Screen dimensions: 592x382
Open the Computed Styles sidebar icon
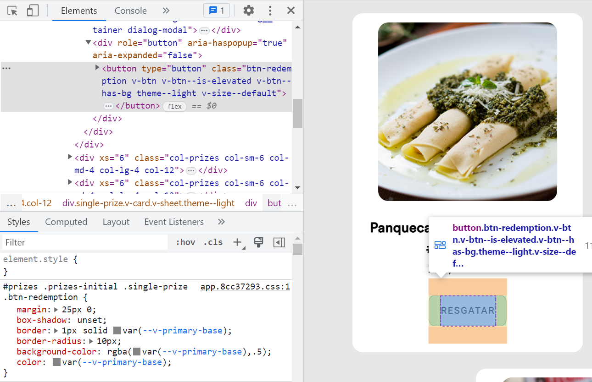(279, 242)
